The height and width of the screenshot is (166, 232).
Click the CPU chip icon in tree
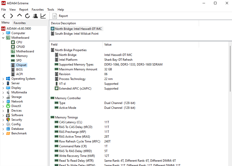pos(13,42)
